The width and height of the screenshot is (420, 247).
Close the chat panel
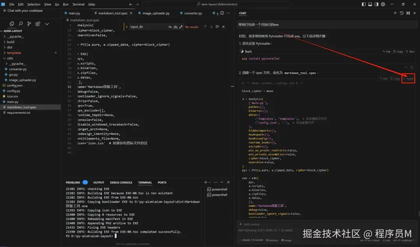click(x=415, y=13)
